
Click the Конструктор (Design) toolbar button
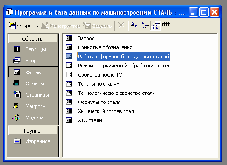coord(61,26)
